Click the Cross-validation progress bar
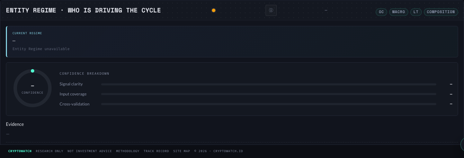This screenshot has width=464, height=158. pos(269,104)
